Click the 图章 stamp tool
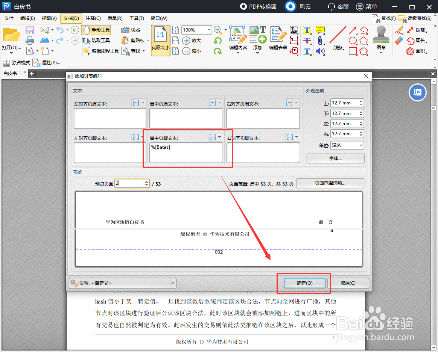438x352 pixels. pos(381,38)
